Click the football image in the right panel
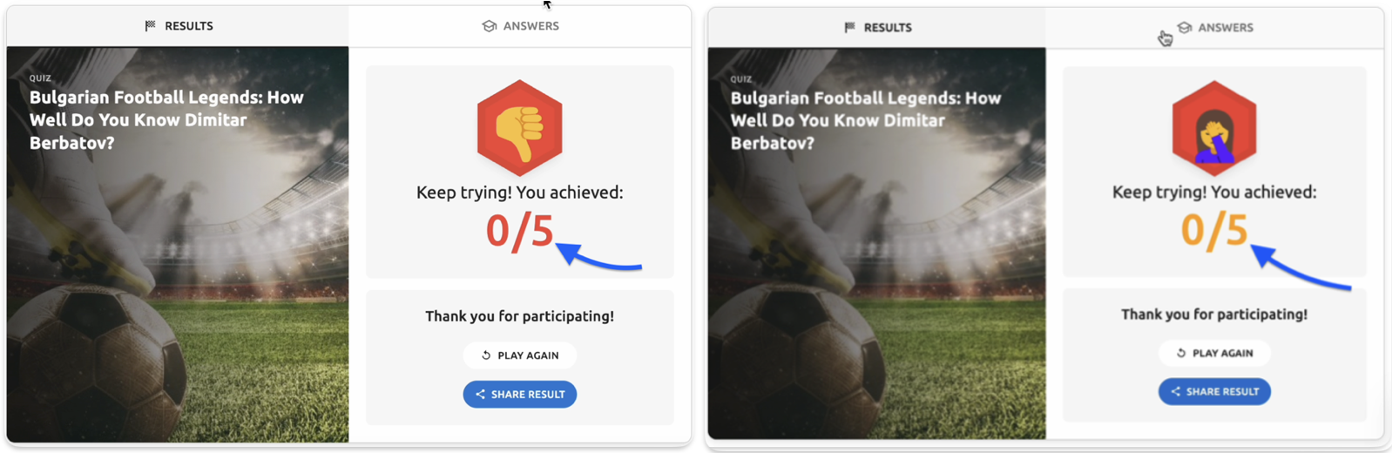Viewport: 1392px width, 453px height. click(x=875, y=331)
